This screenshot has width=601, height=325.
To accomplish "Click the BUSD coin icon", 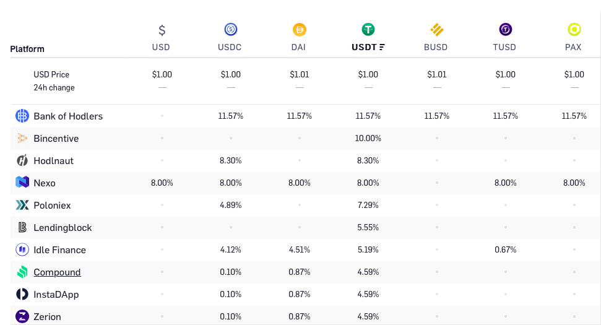I will (437, 29).
